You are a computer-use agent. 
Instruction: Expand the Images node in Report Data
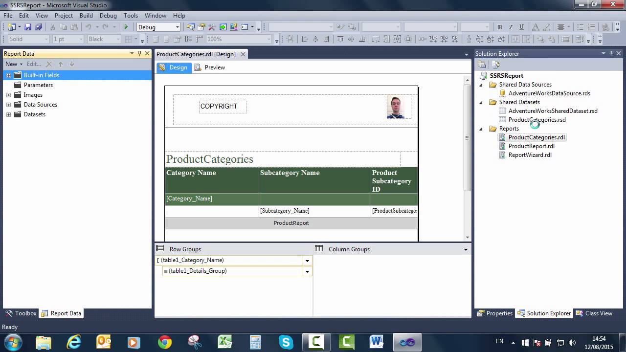click(8, 95)
